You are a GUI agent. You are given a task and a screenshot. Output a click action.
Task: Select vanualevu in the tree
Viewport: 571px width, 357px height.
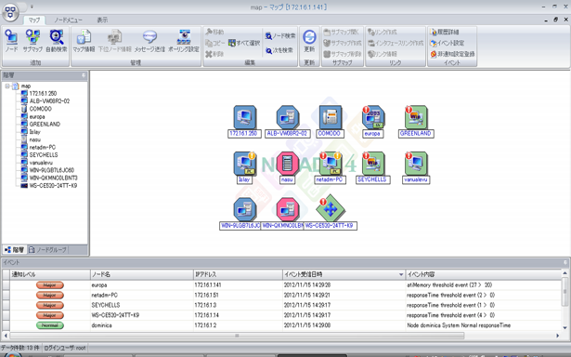(41, 163)
